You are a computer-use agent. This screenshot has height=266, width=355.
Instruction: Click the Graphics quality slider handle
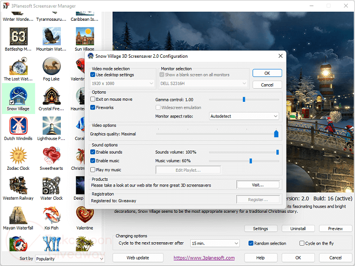click(276, 133)
